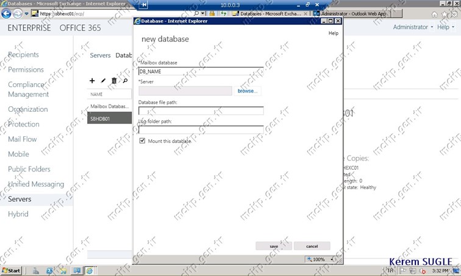Click the trash delete icon in Databases toolbar

(x=114, y=81)
